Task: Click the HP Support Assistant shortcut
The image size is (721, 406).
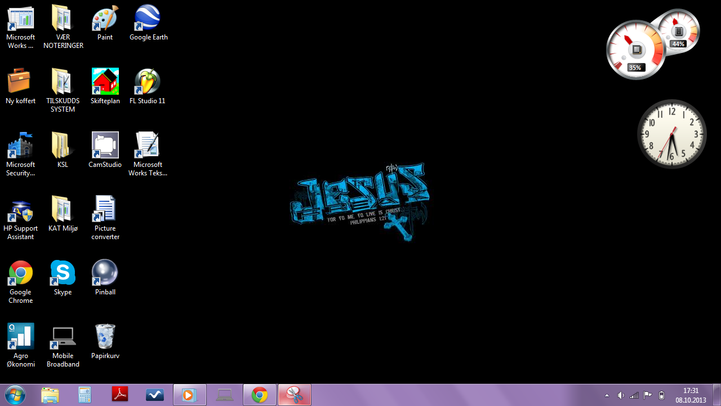Action: point(21,210)
